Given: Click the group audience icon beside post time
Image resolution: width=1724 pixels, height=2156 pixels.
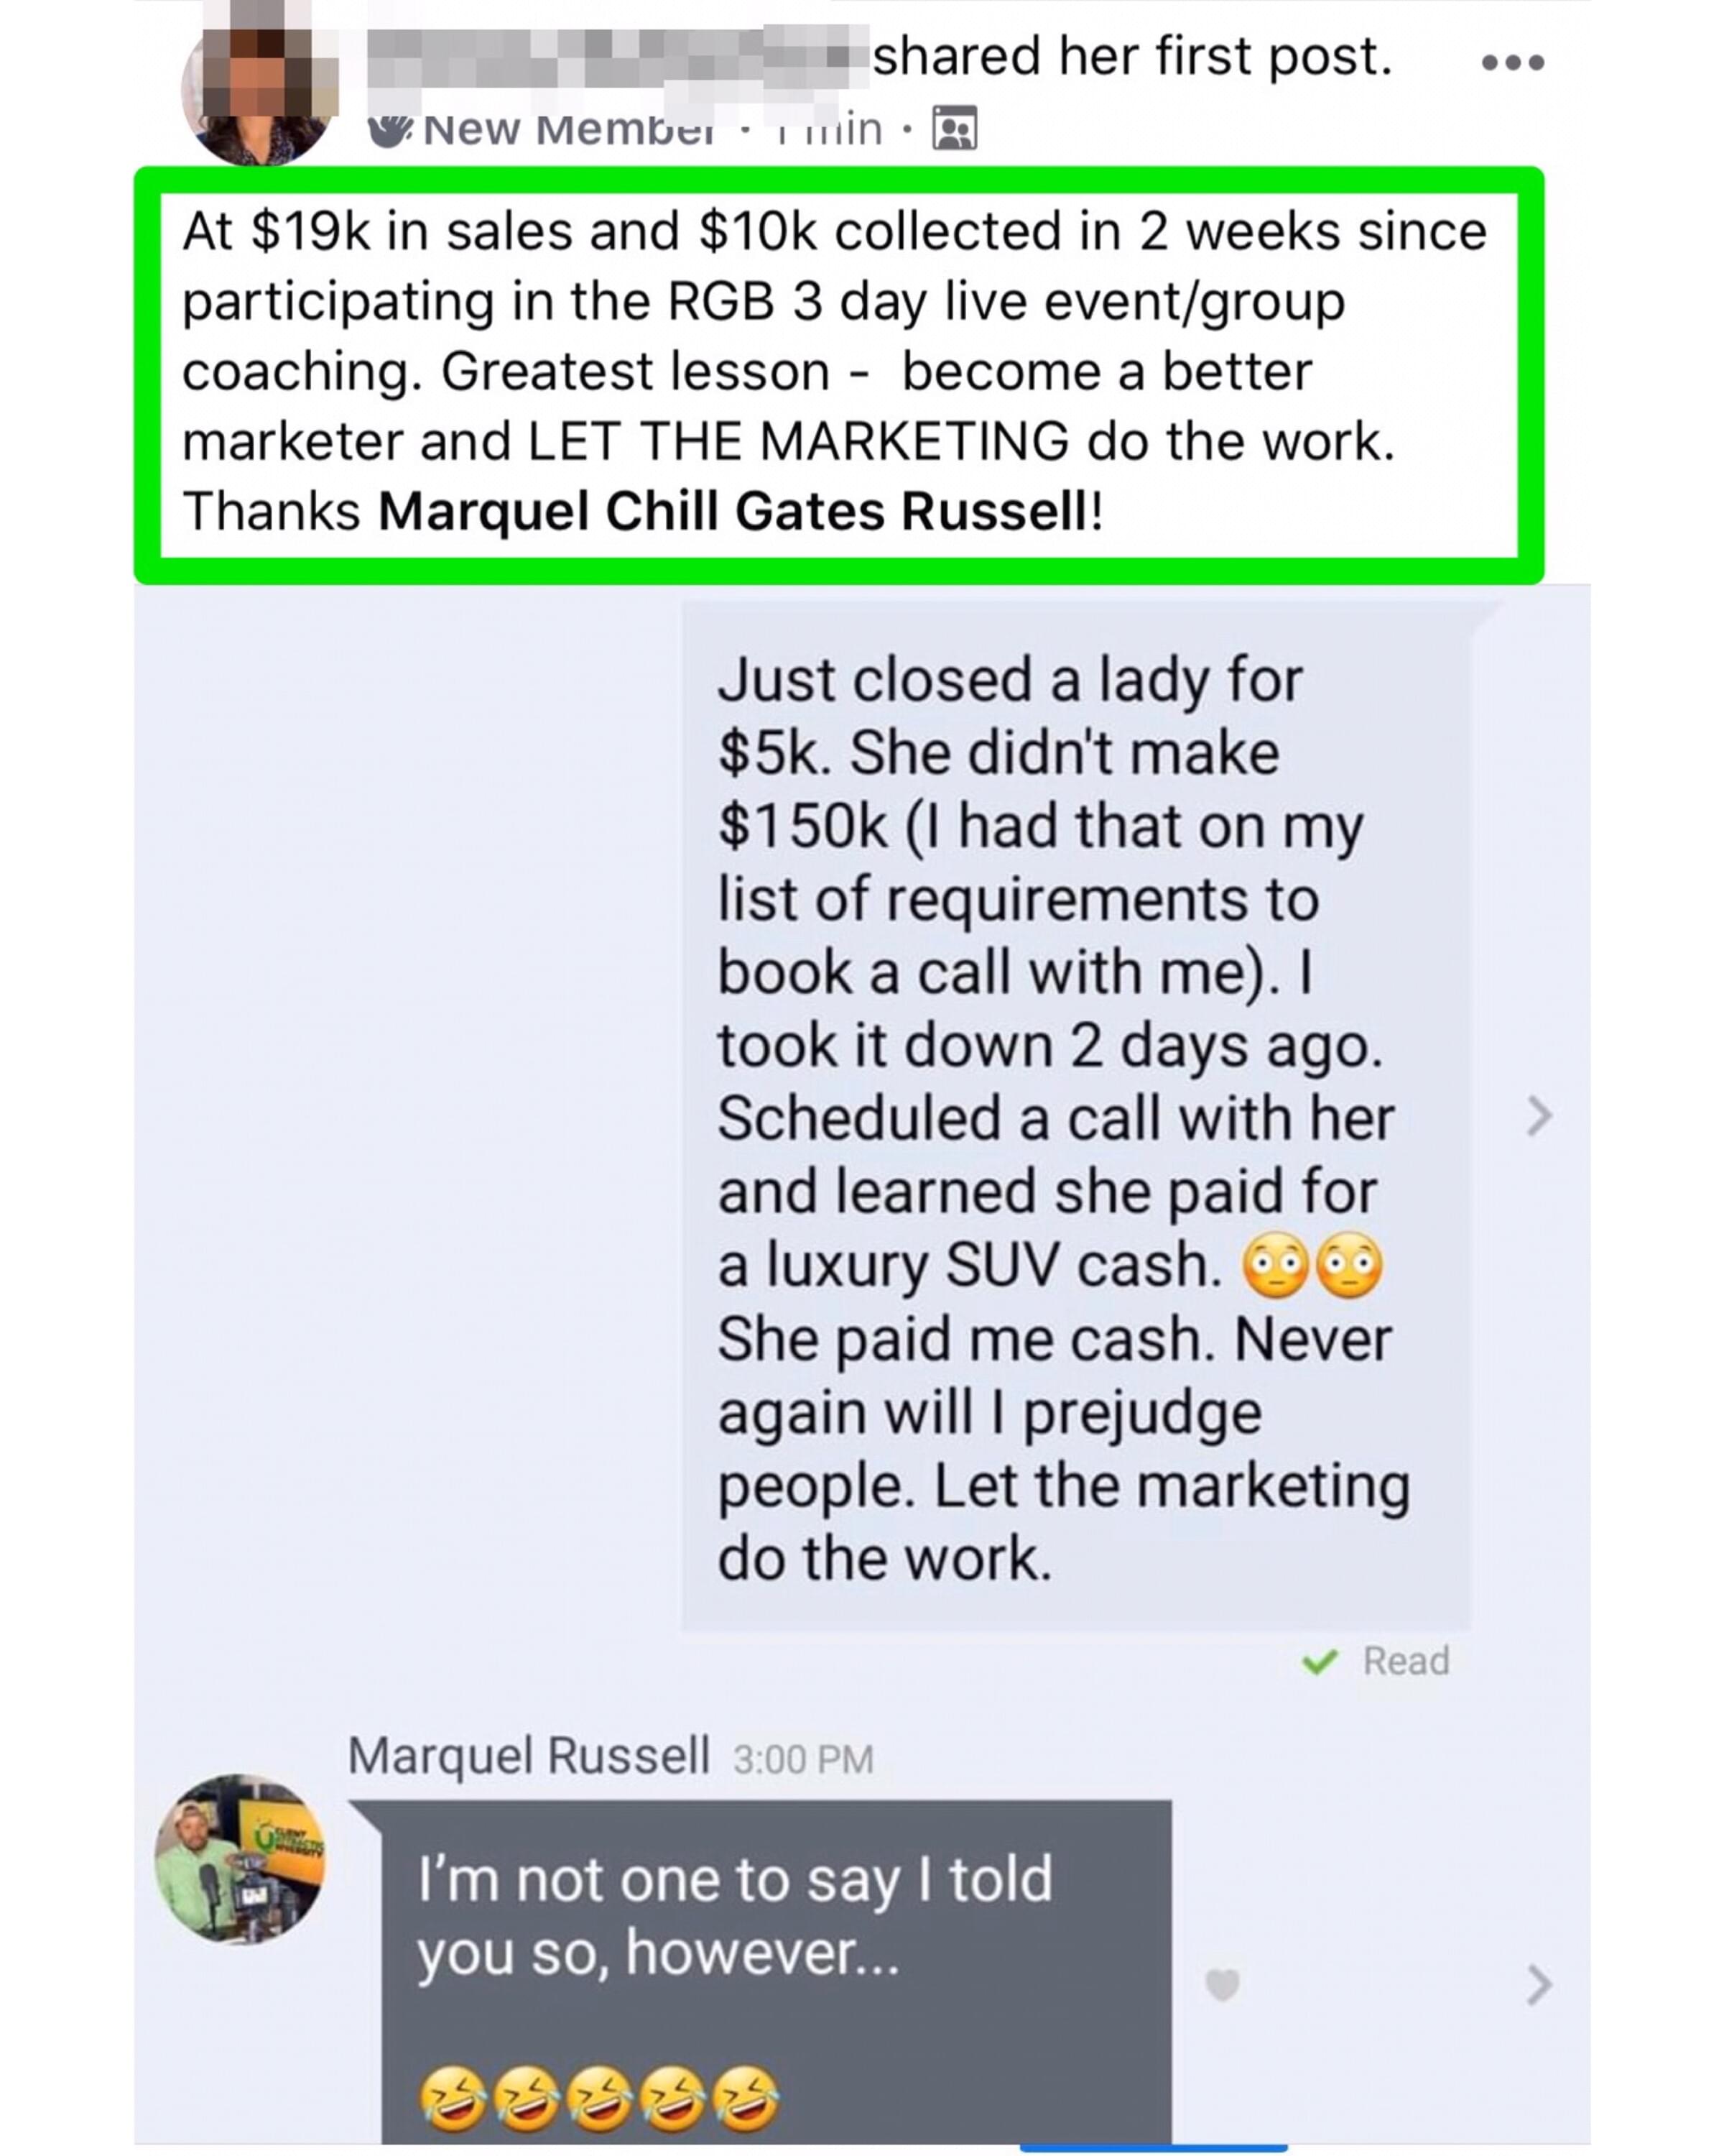Looking at the screenshot, I should [955, 129].
